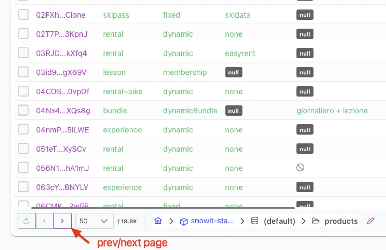Click the giornaliero + lezione cell
Screen dimensions: 386x250
[332, 111]
